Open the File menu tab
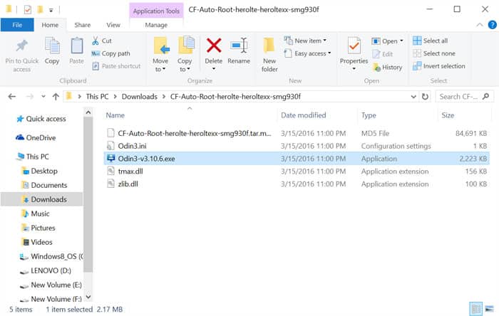Screen dimensions: 499x316 coord(17,25)
